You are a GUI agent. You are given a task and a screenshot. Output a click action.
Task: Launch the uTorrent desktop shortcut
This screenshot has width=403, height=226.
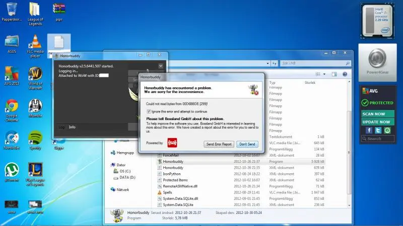12,172
